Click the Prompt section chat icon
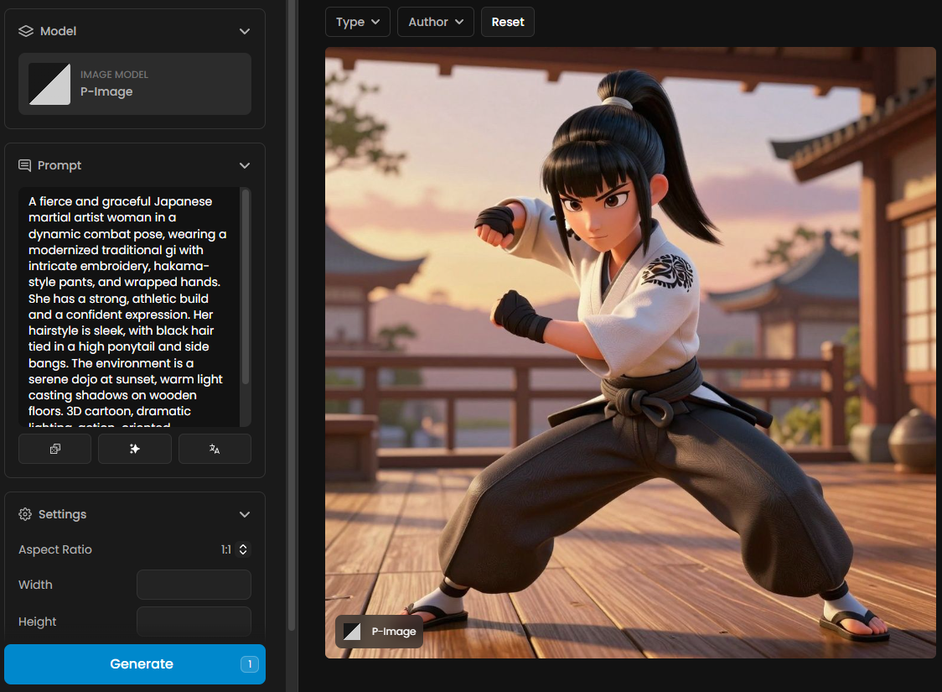 (x=25, y=165)
